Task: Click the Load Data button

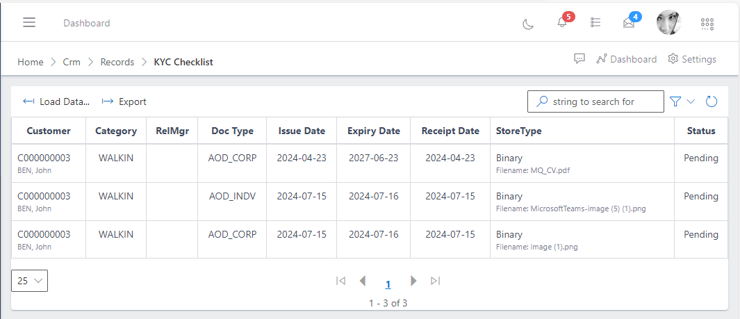Action: tap(56, 101)
